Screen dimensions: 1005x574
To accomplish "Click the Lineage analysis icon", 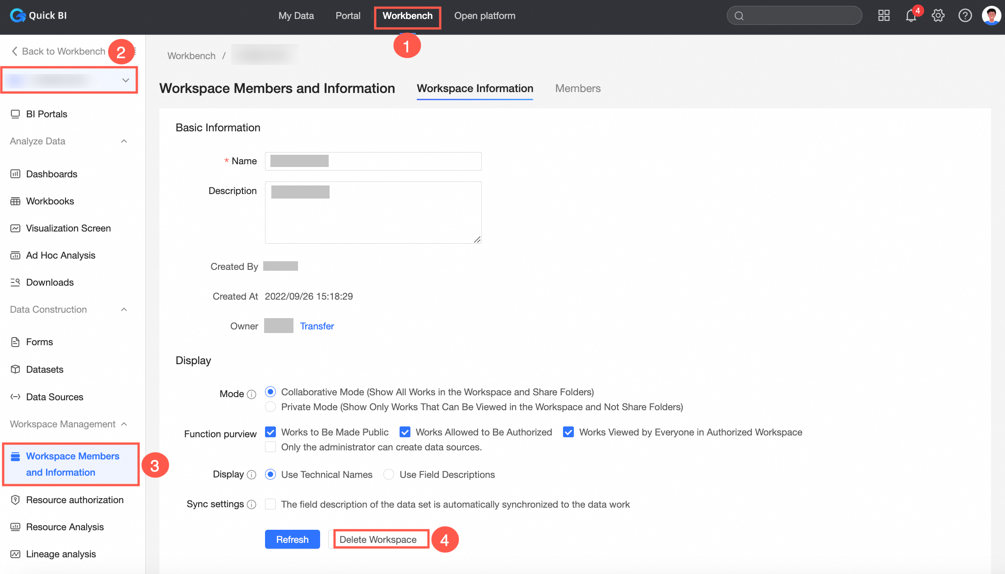I will click(15, 554).
